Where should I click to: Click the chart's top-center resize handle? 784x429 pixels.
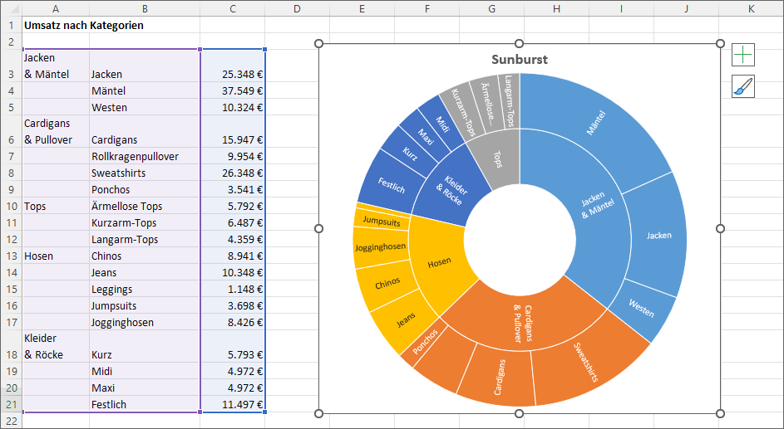click(x=520, y=43)
